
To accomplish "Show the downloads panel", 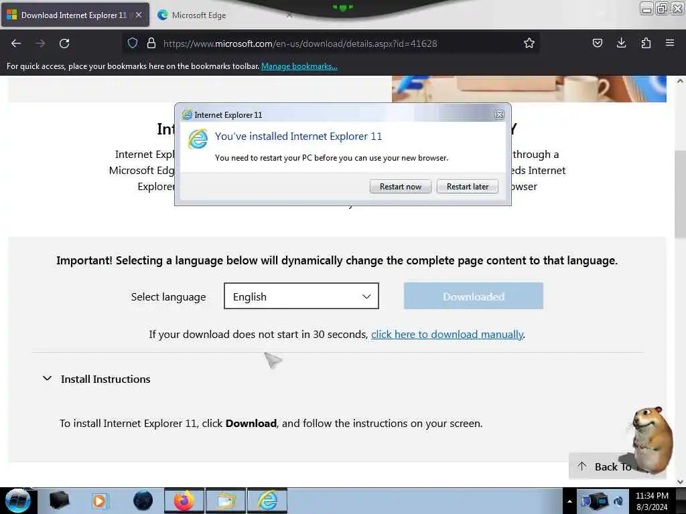I will tap(621, 43).
